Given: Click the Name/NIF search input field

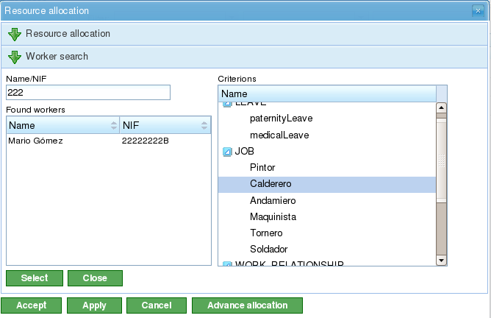Looking at the screenshot, I should point(87,92).
